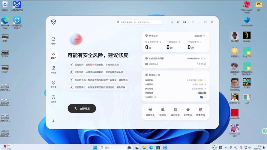267x150 pixels.
Task: Open the 防勒索 anti-ransomware tool
Action: coord(163,111)
